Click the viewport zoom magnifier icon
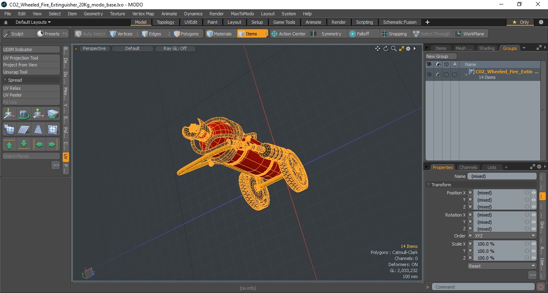 [x=394, y=49]
